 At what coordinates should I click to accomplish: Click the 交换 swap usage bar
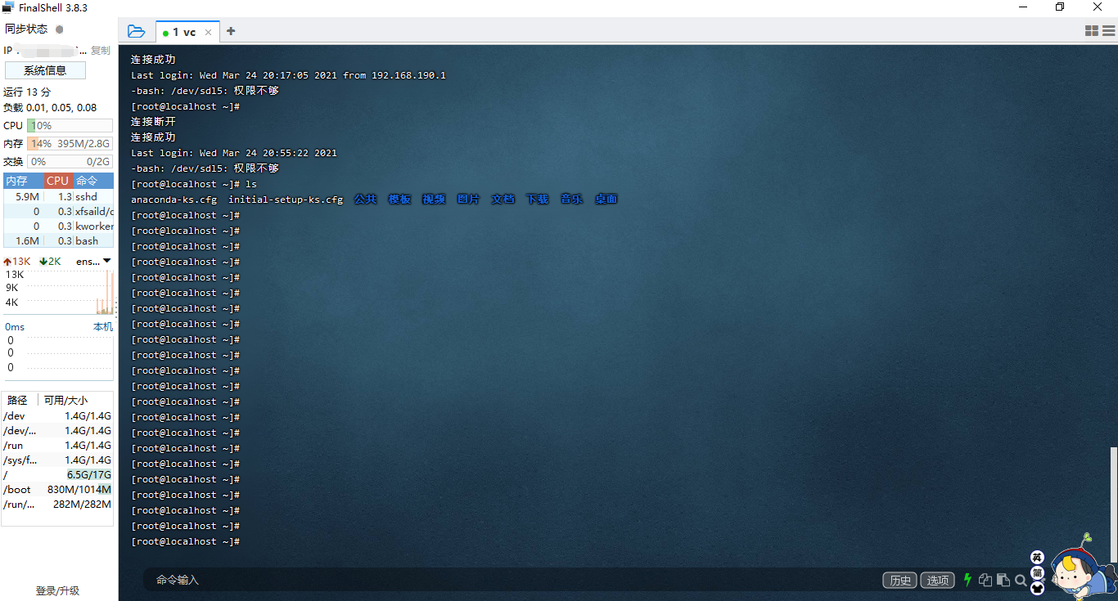coord(70,162)
